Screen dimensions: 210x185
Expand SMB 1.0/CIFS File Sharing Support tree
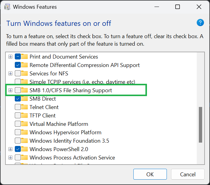(x=10, y=90)
